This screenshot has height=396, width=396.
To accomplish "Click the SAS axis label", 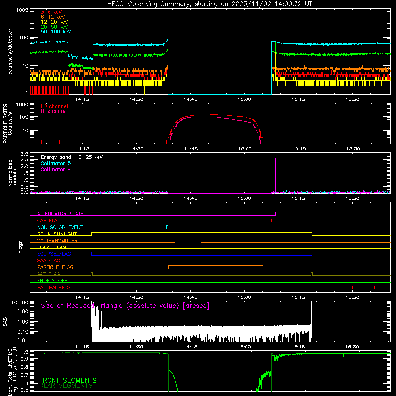I will [5, 322].
